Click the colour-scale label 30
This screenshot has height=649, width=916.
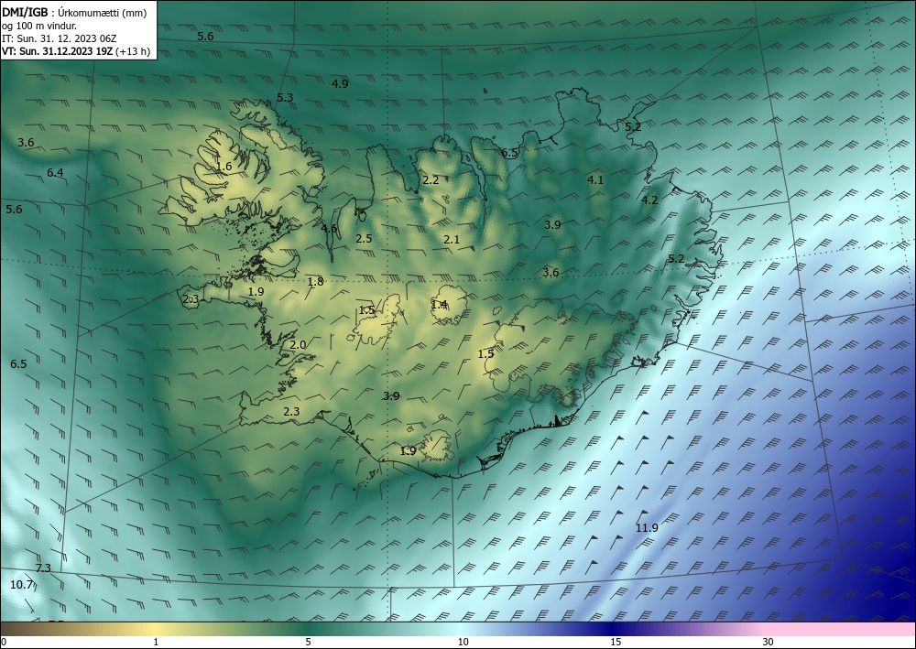(x=769, y=642)
